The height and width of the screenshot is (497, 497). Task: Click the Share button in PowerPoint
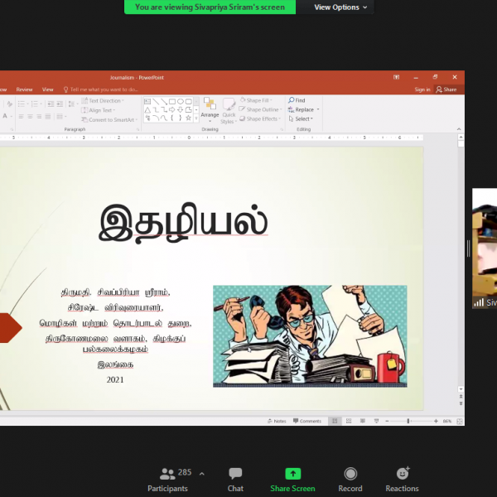tap(446, 89)
